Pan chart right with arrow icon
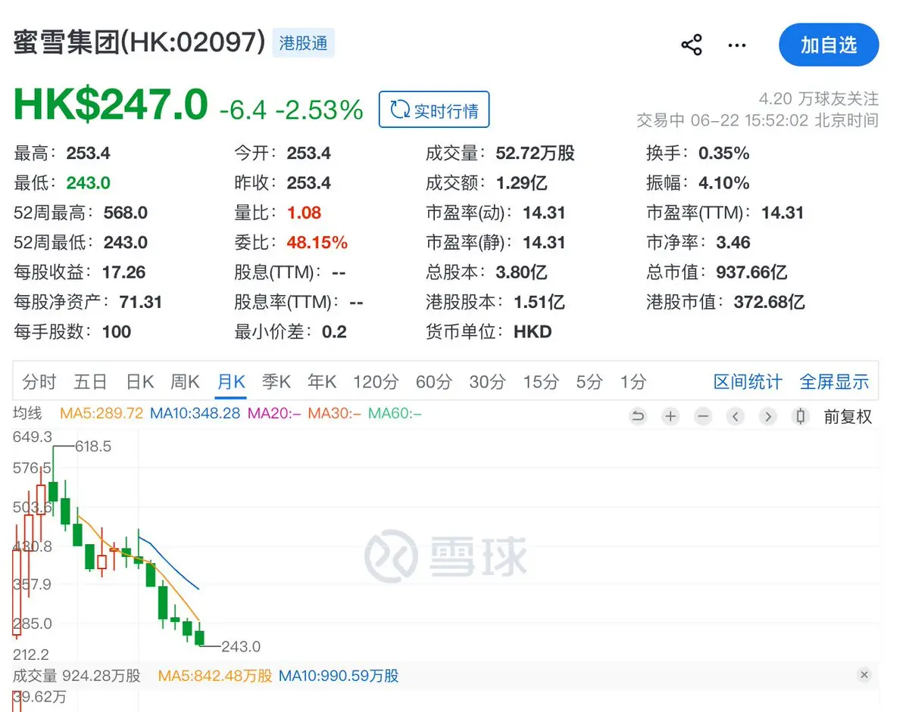The image size is (909, 712). [768, 416]
